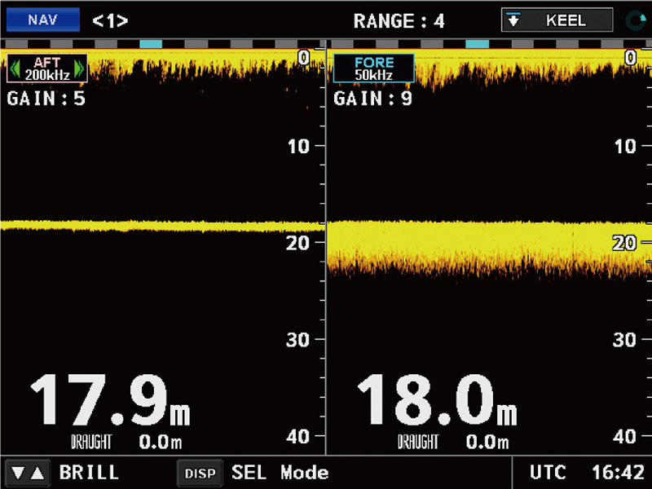
Task: Click the GAIN : 5 value
Action: [46, 99]
